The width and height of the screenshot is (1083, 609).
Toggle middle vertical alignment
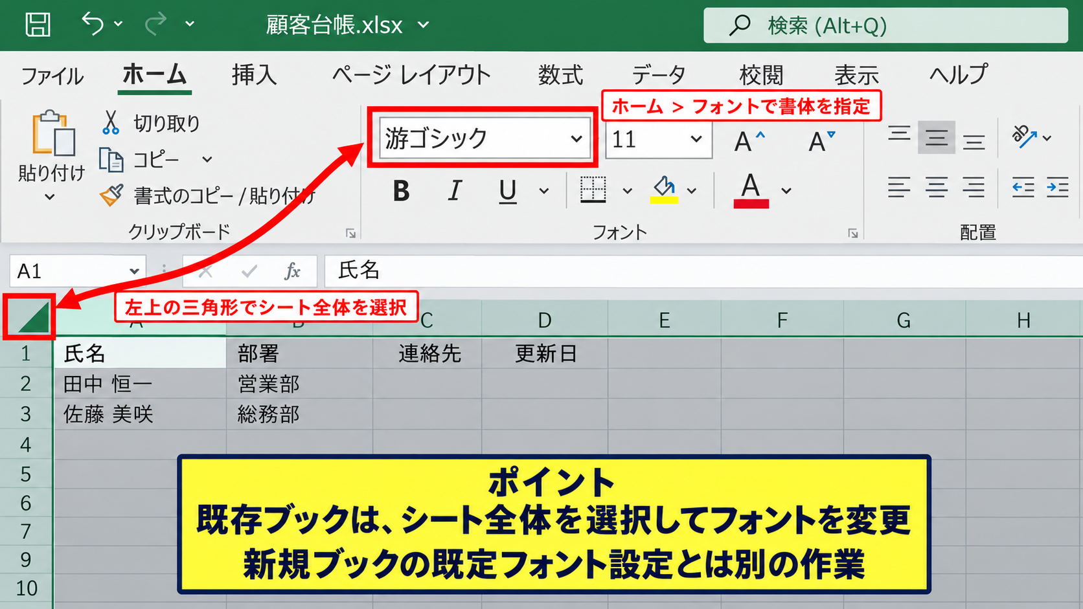[936, 137]
